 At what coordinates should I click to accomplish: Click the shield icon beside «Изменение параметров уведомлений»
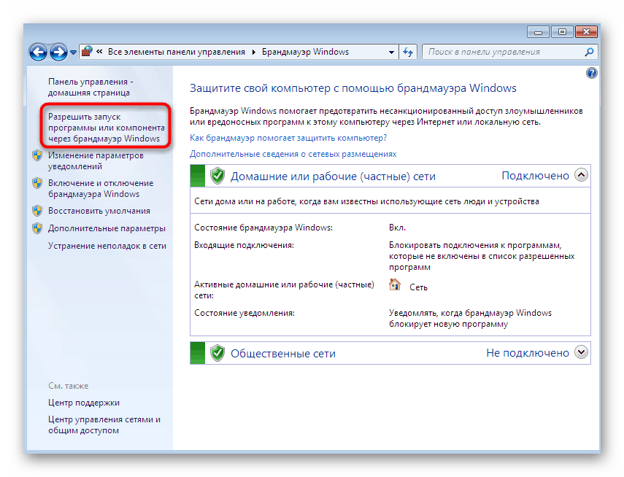(x=36, y=155)
